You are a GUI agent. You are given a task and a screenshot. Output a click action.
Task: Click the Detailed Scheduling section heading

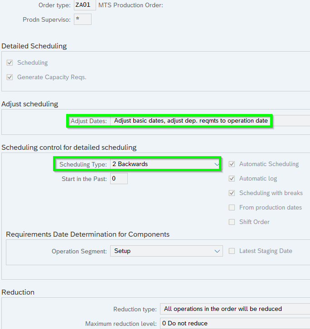click(x=34, y=46)
